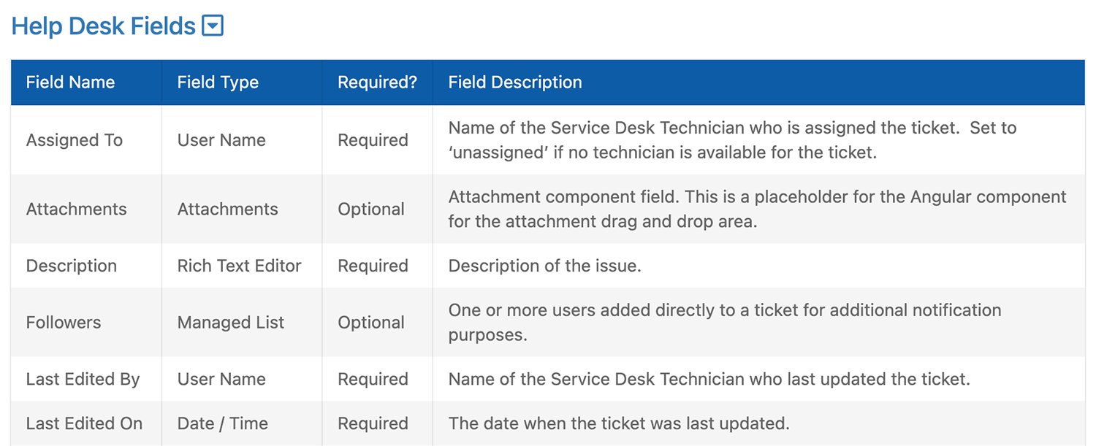The width and height of the screenshot is (1096, 446).
Task: Select the Field Description column header
Action: coord(515,82)
